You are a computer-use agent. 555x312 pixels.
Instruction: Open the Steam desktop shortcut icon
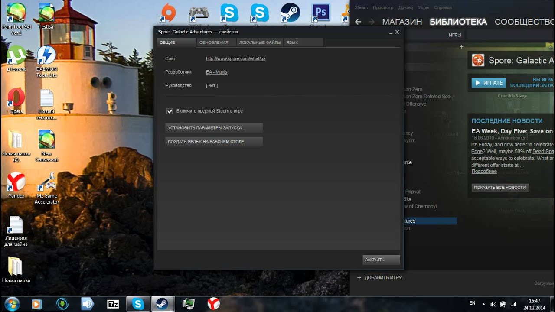tap(291, 13)
